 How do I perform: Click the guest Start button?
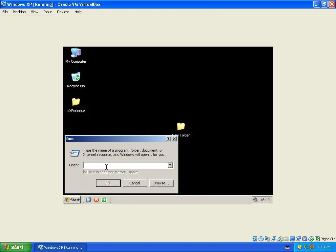click(72, 200)
